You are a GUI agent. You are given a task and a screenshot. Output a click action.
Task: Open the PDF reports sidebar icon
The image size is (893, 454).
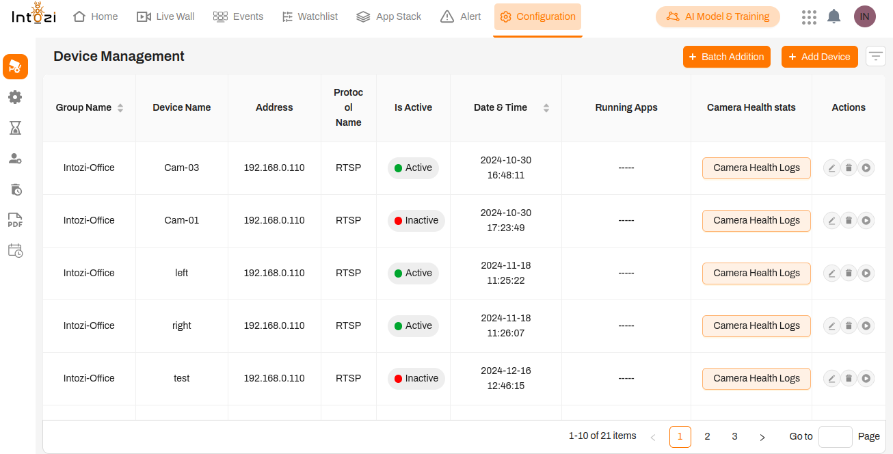point(15,219)
